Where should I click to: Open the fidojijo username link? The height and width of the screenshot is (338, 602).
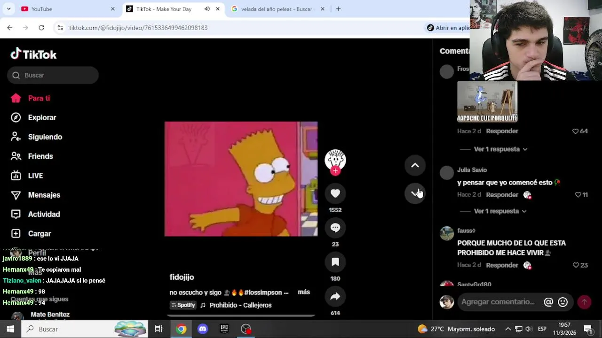(x=182, y=277)
